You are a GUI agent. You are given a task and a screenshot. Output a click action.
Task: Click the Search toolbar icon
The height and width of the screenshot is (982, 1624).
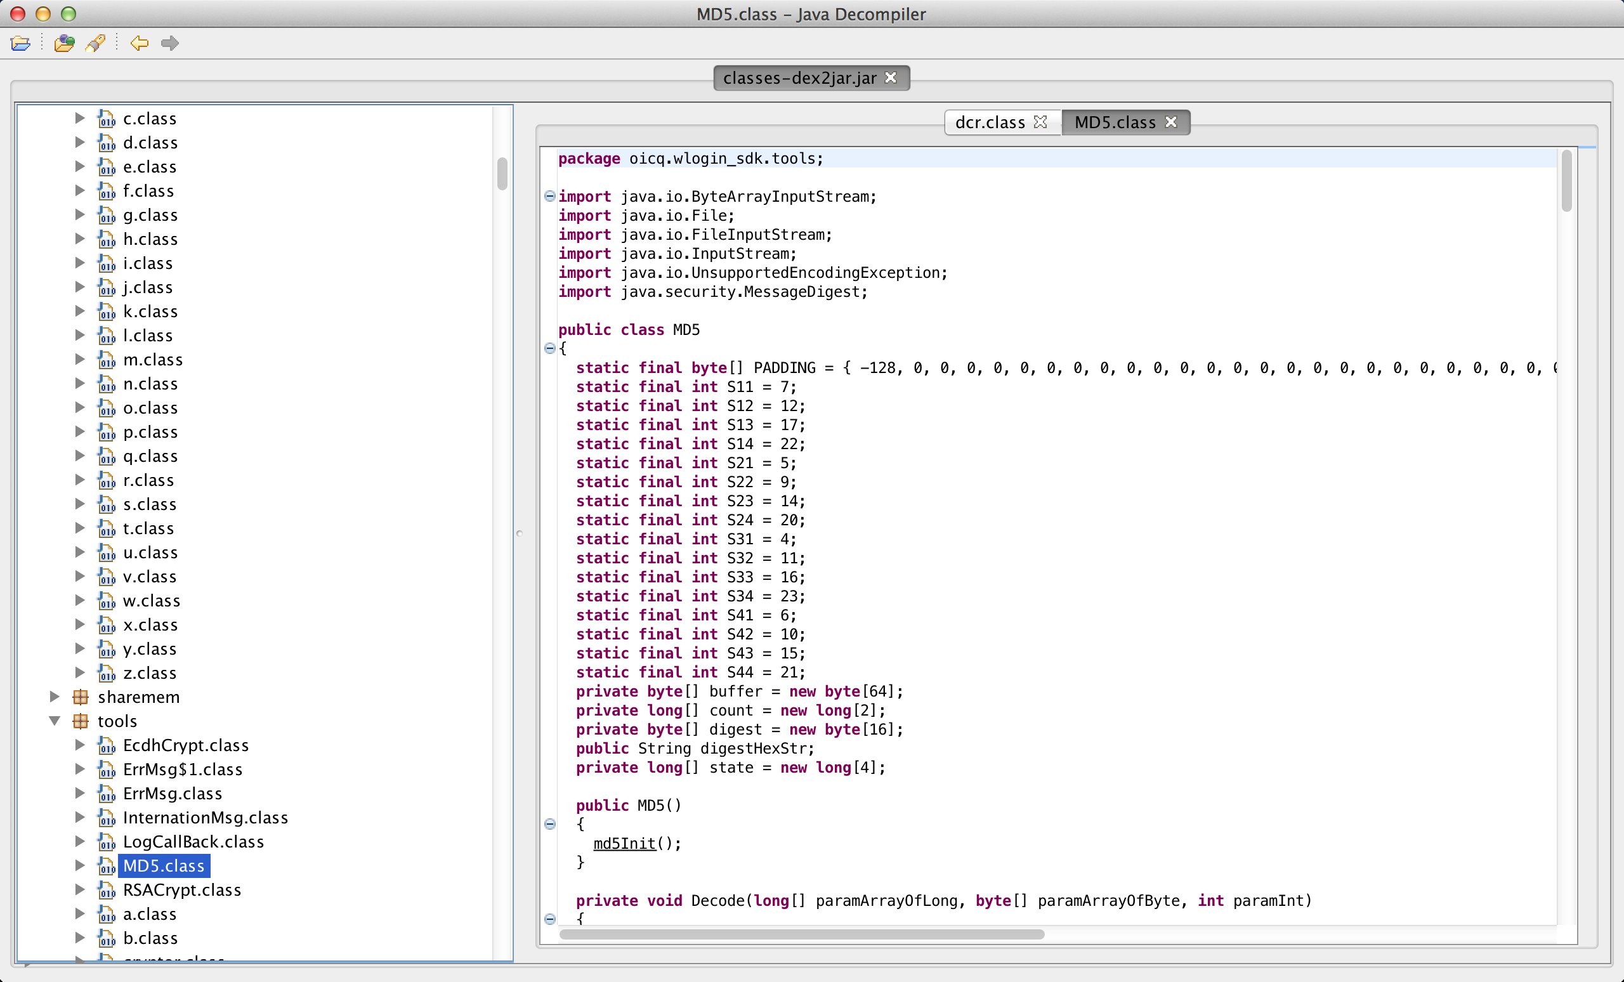96,44
